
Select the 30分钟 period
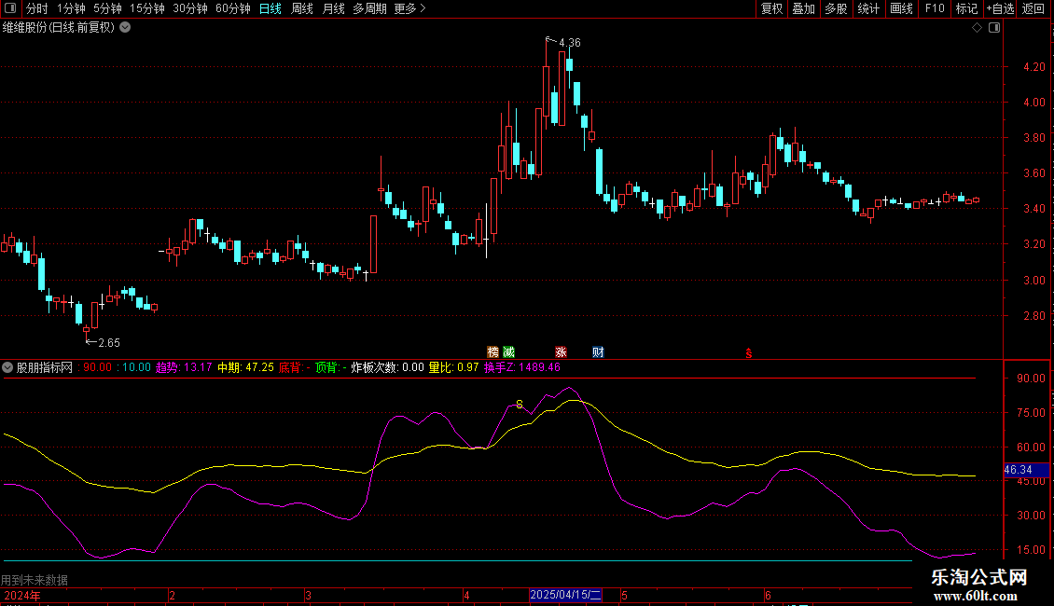[190, 8]
